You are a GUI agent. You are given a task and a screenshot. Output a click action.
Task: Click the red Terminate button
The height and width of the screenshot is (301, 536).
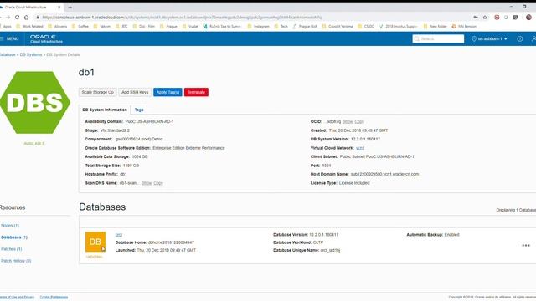[x=196, y=92]
